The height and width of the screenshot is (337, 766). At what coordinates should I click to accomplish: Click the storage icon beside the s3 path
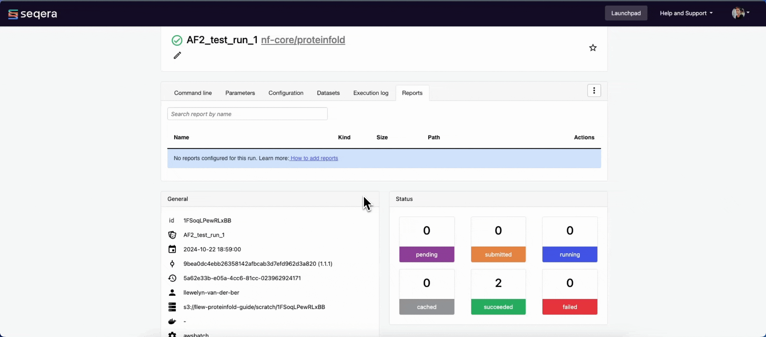172,307
